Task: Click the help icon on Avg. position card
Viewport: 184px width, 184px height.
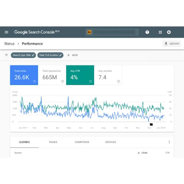Action: (118, 81)
